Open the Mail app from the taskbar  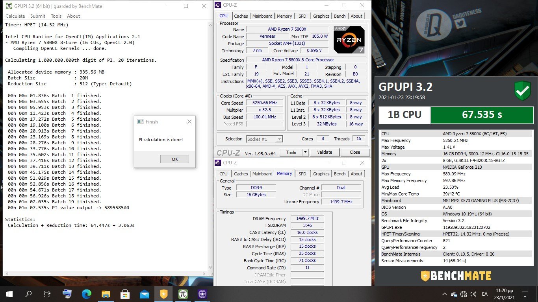pyautogui.click(x=144, y=294)
